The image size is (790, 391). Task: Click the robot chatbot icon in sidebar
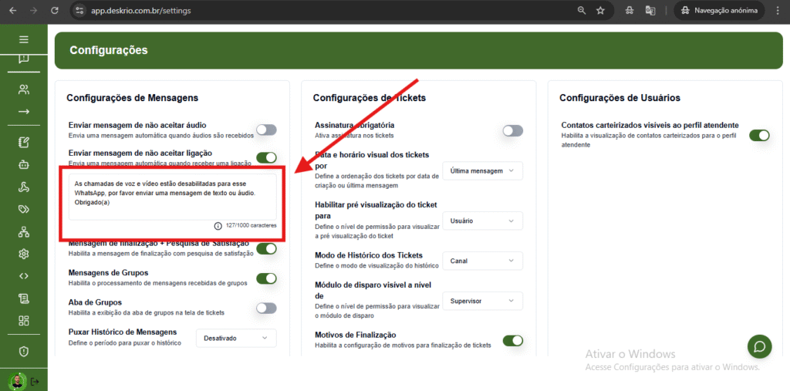pyautogui.click(x=24, y=164)
